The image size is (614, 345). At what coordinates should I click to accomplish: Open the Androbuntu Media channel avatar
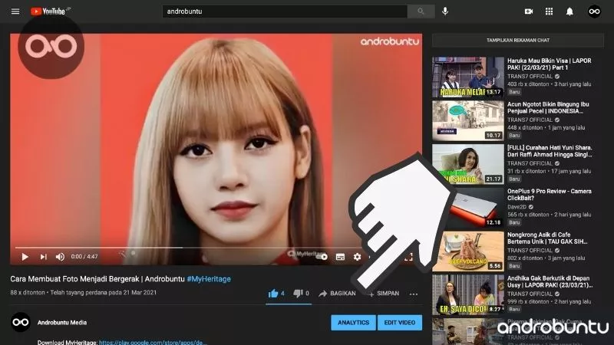point(21,322)
